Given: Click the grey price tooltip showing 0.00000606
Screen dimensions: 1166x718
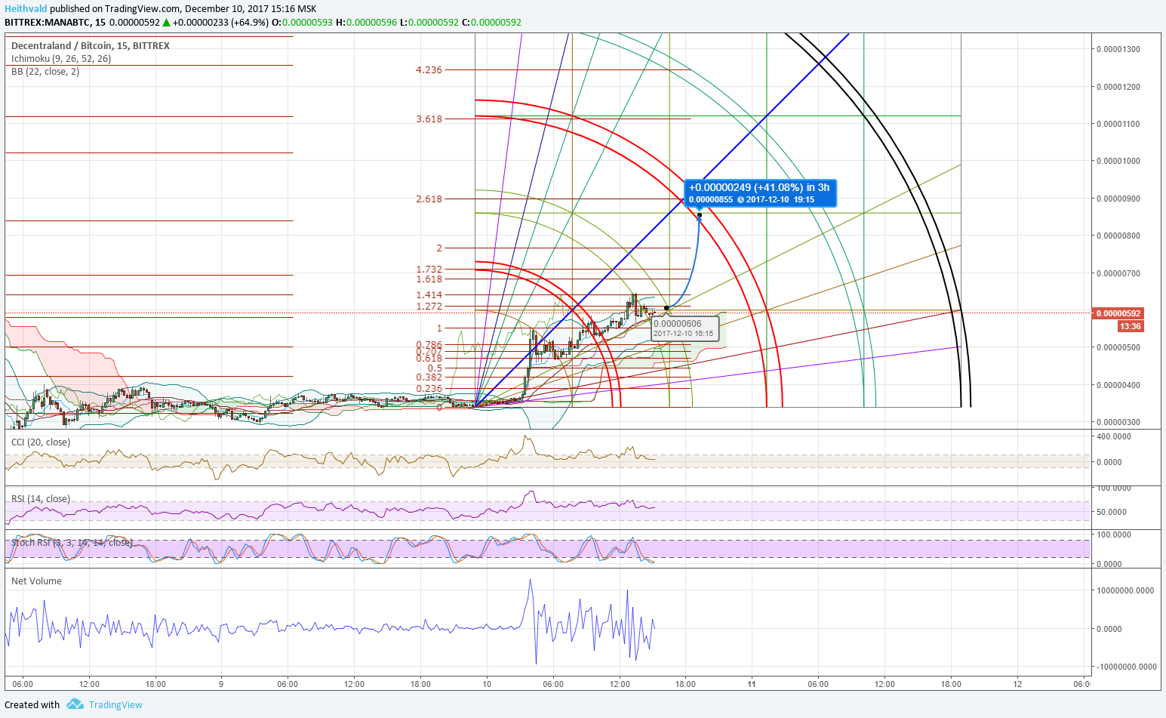Looking at the screenshot, I should (684, 328).
